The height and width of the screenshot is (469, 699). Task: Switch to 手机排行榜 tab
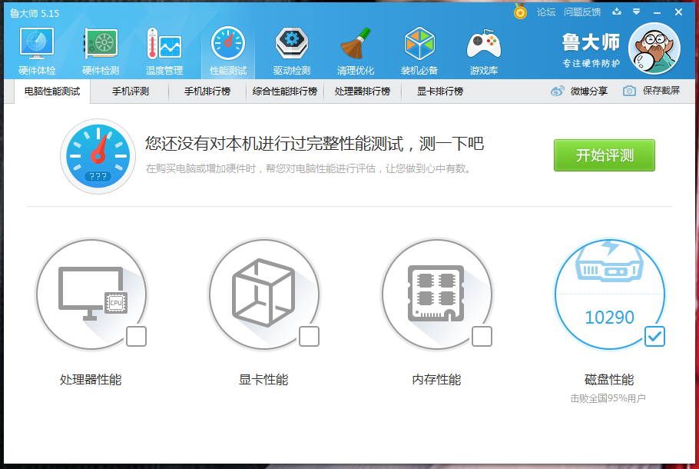(x=207, y=91)
